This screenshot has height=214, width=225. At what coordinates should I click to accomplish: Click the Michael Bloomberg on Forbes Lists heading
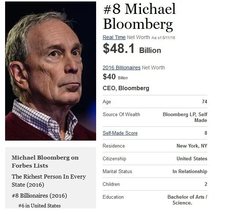click(45, 162)
